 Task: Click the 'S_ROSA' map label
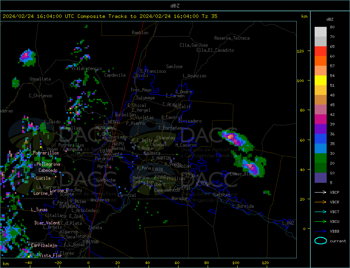203,184
